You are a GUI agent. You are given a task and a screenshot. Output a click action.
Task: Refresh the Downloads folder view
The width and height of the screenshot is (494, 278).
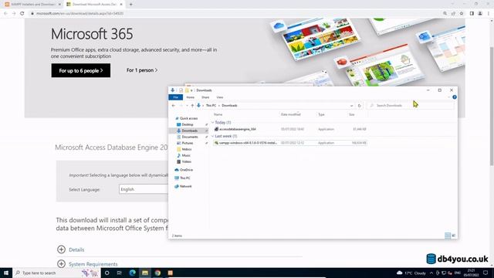(x=360, y=106)
